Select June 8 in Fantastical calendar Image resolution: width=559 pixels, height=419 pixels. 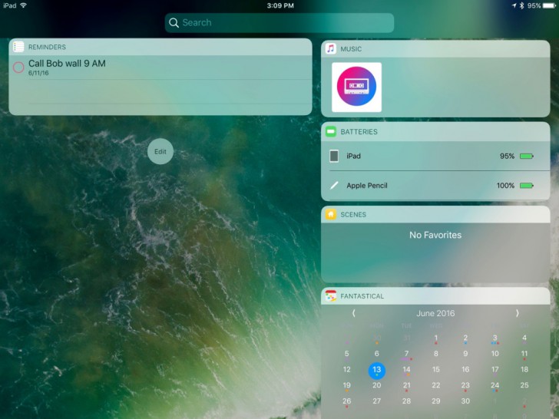click(x=435, y=354)
